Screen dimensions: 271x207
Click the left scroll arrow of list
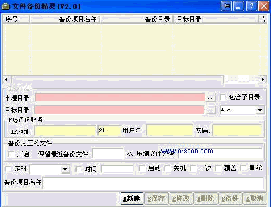(7, 79)
